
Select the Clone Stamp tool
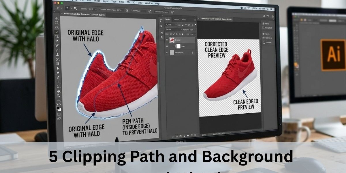[x=57, y=54]
